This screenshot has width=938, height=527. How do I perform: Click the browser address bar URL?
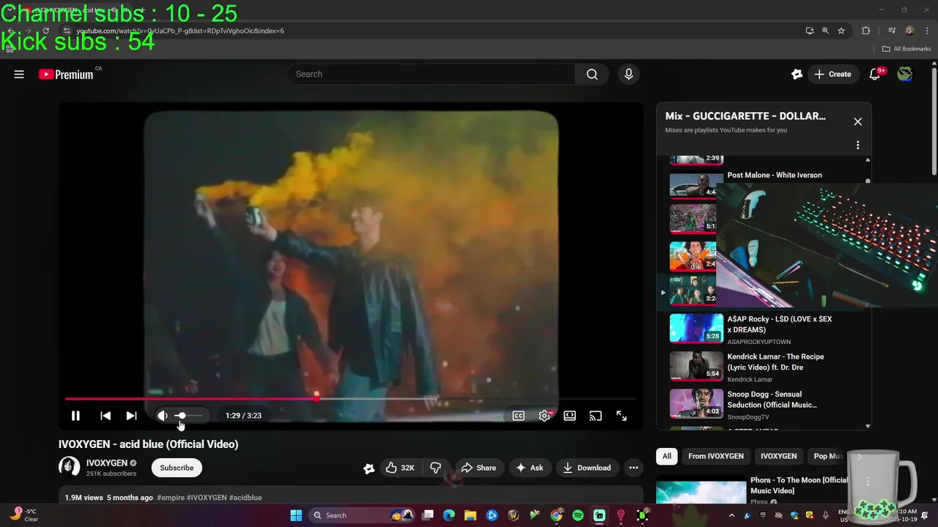[180, 31]
